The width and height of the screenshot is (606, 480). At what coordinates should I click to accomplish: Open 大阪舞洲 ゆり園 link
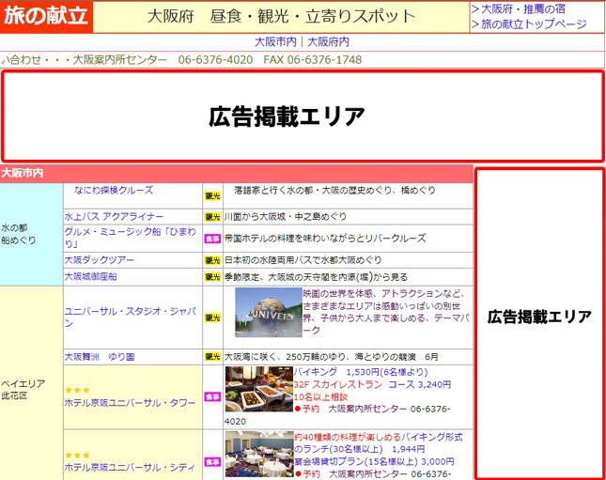click(x=100, y=357)
